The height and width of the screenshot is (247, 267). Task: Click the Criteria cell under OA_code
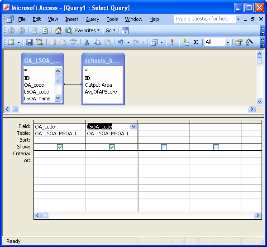click(60, 154)
